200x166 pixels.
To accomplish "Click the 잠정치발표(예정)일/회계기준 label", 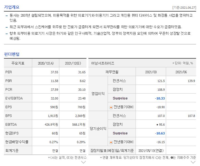I will coord(112,151).
